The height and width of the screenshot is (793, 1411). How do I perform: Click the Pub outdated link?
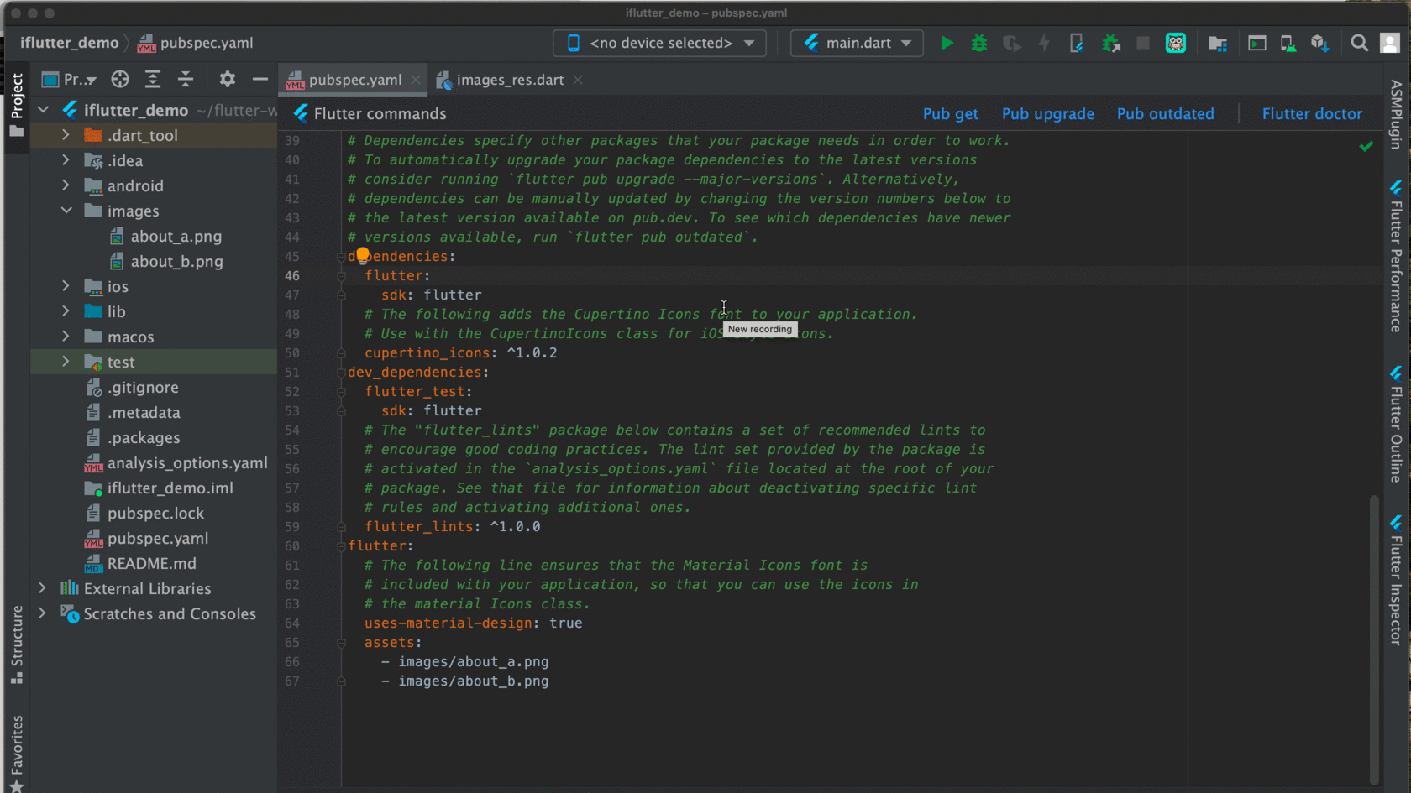tap(1165, 113)
